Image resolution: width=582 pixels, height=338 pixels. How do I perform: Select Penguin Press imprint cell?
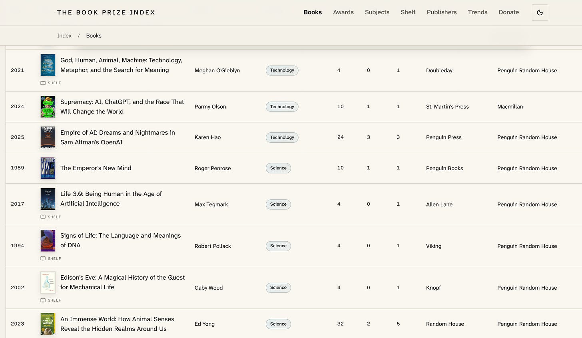[444, 137]
